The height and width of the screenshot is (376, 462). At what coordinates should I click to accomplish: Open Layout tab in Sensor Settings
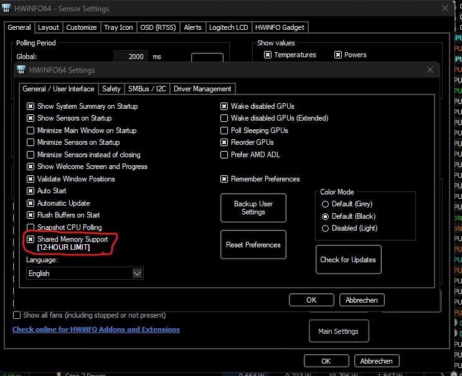[49, 27]
